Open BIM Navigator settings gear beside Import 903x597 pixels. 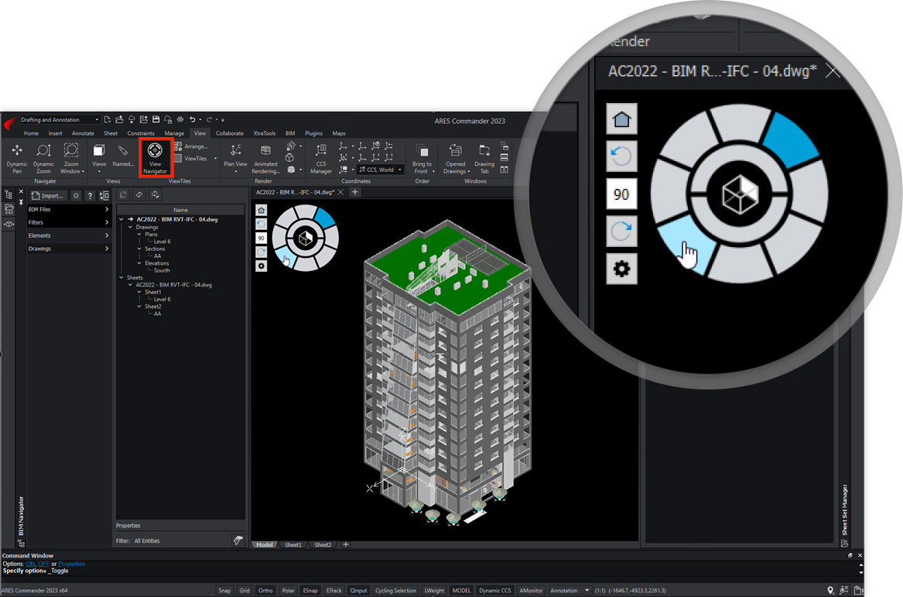coord(76,196)
